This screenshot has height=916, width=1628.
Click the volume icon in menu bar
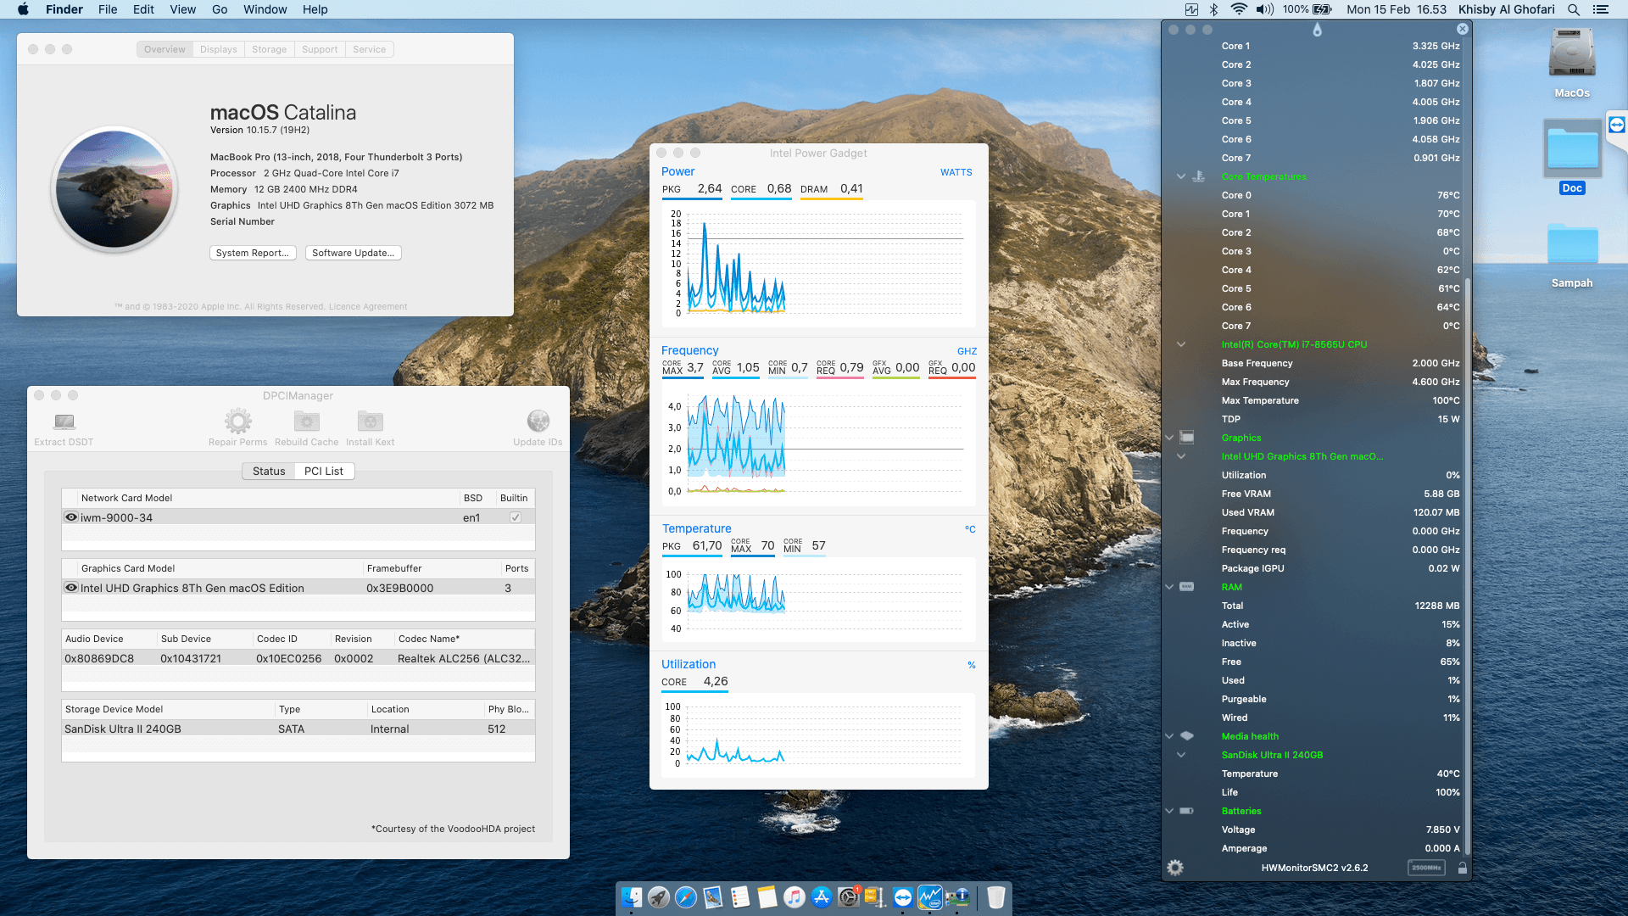1265,9
